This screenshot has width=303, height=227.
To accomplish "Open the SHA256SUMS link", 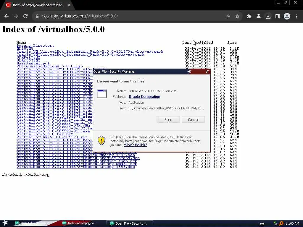I will 28,60.
